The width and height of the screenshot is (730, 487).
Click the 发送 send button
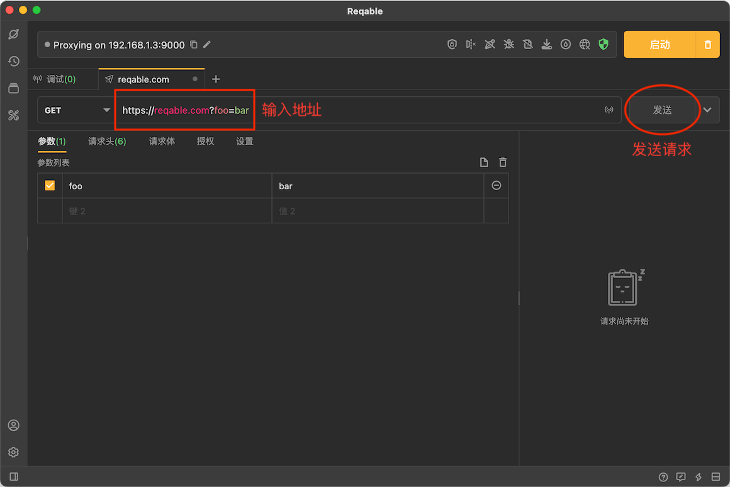662,110
